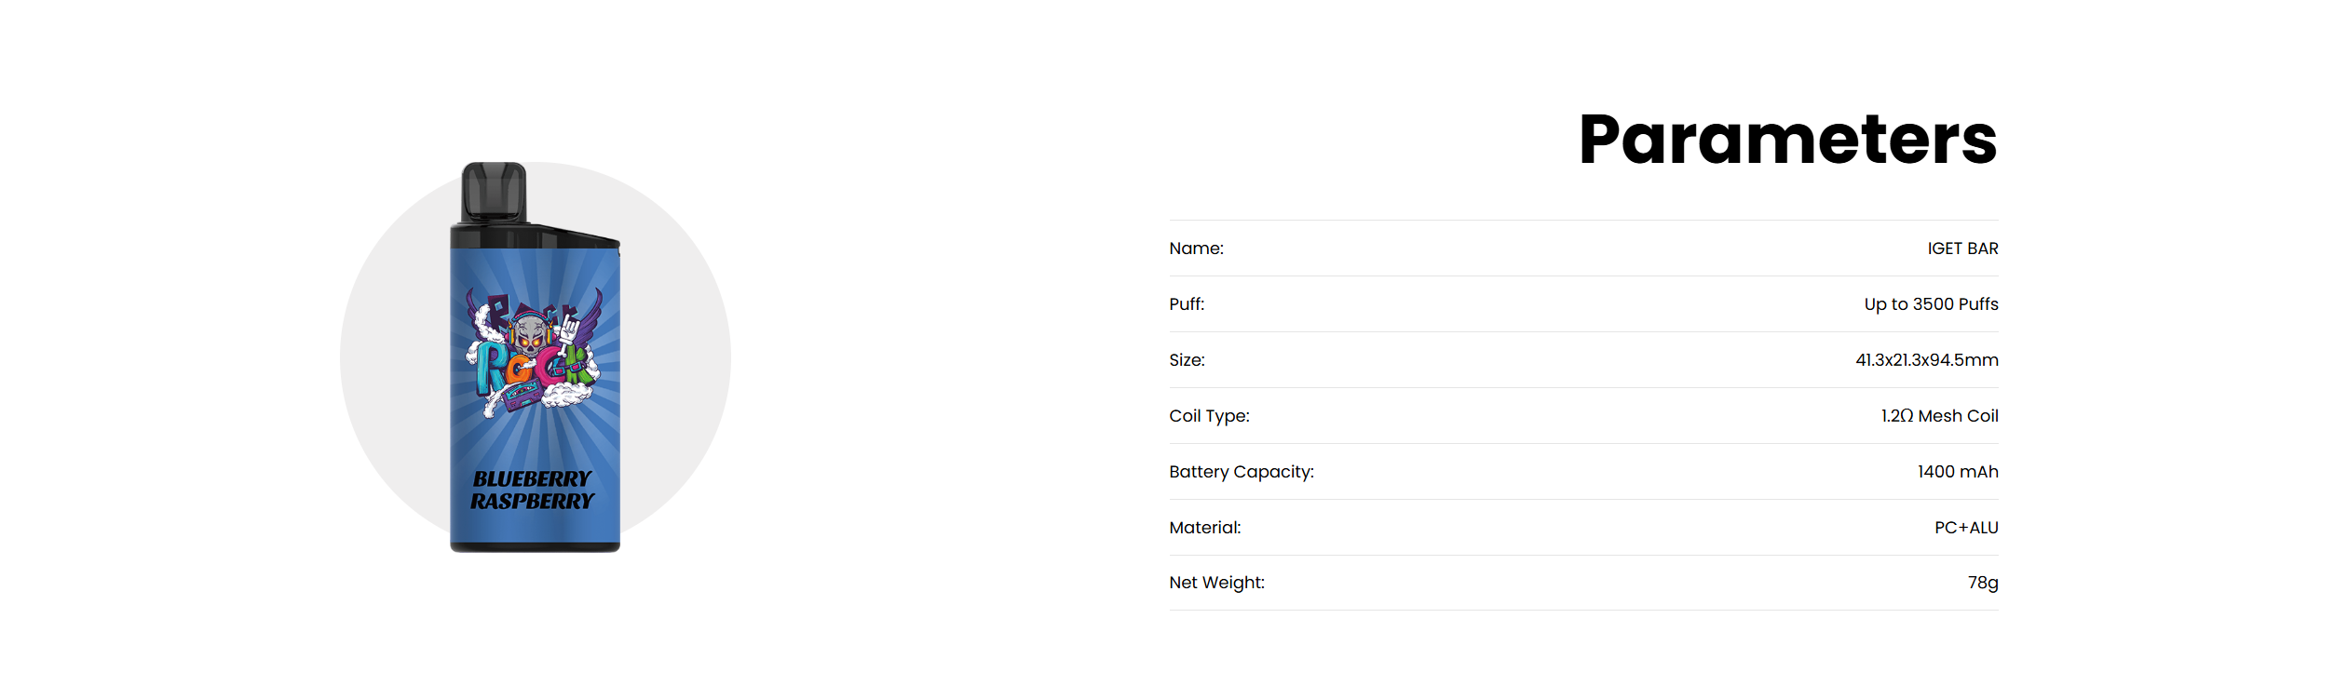Click the Parameters heading
The image size is (2348, 699).
[x=1787, y=140]
